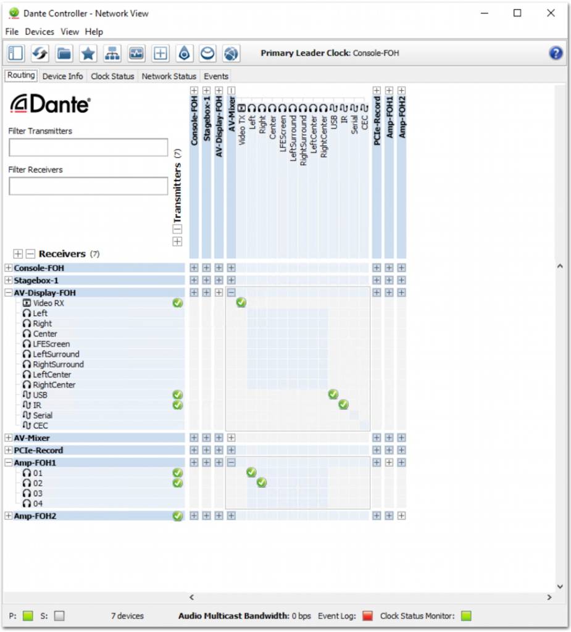Expand the Stagebox-1 receiver row

(8, 280)
